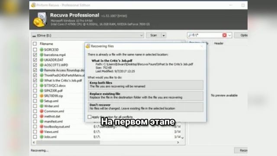This screenshot has width=277, height=156.
Task: Enable Apply this action for all conflicts
Action: pos(90,117)
